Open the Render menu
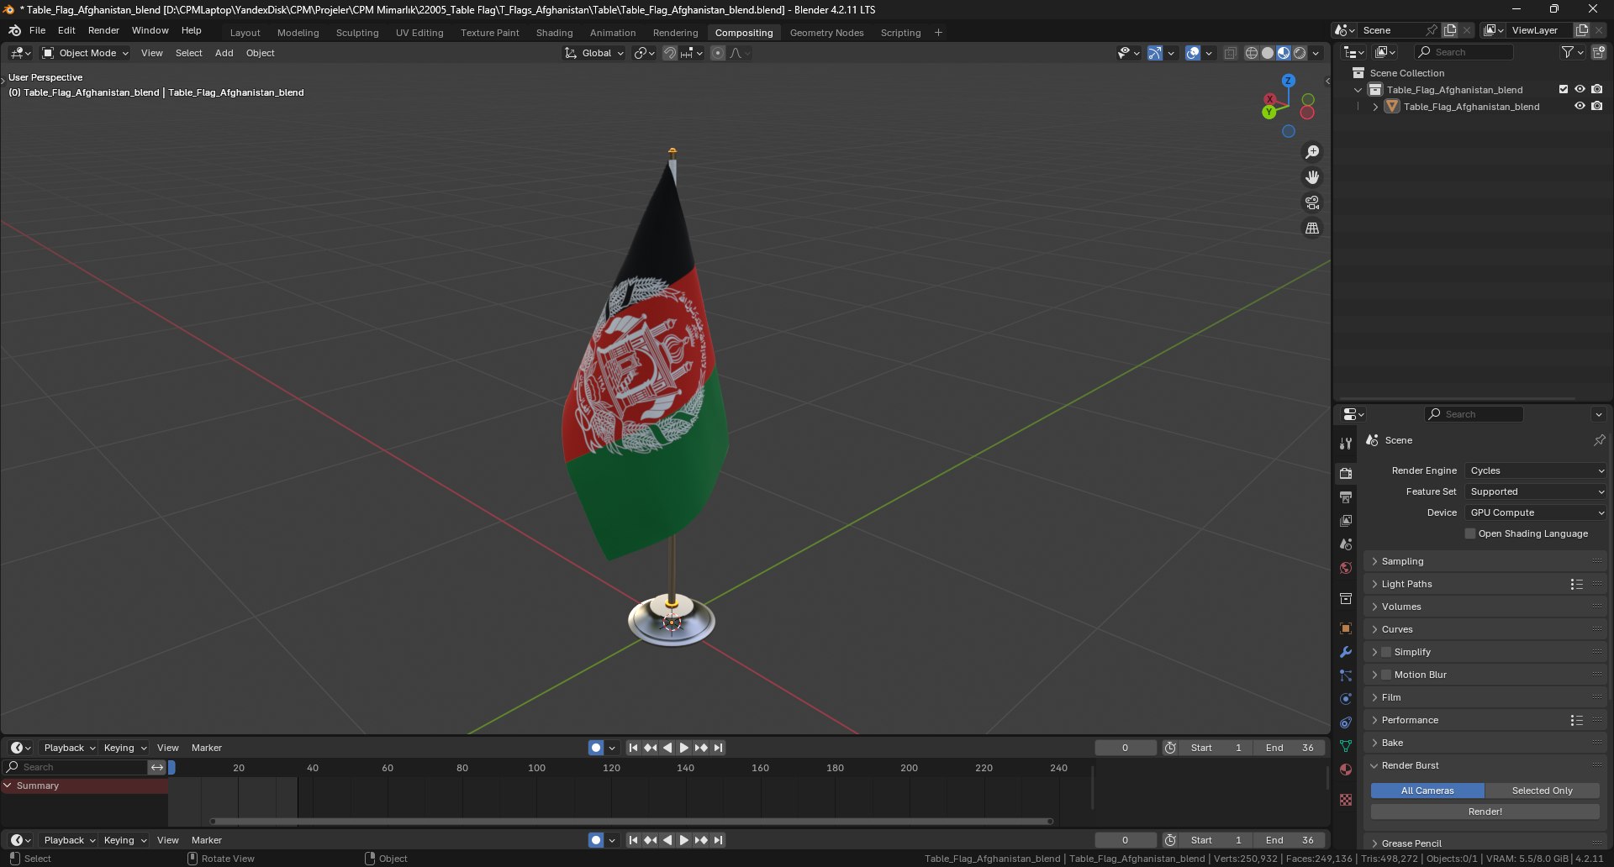1614x867 pixels. click(x=103, y=30)
